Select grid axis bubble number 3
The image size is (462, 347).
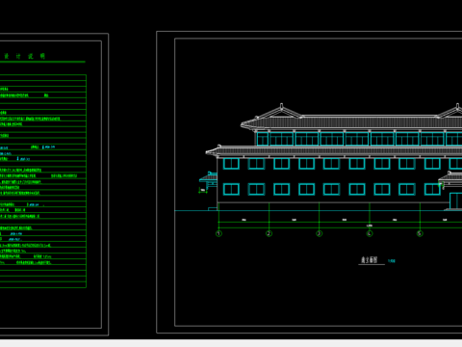319,233
